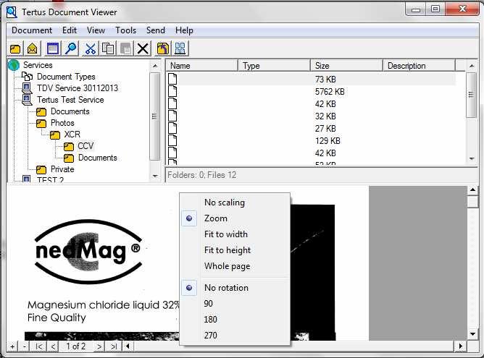484x358 pixels.
Task: Sort files by Name column header
Action: (x=202, y=66)
